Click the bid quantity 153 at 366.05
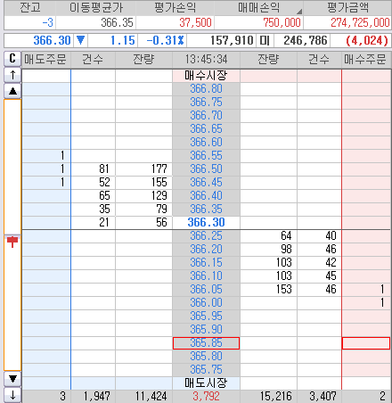Viewport: 392px width, 403px height. pyautogui.click(x=284, y=289)
